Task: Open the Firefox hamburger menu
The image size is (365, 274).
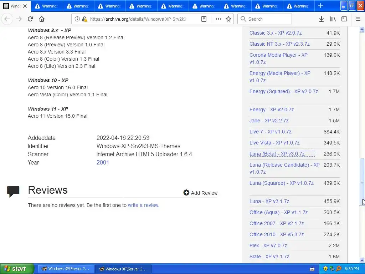Action: click(358, 19)
